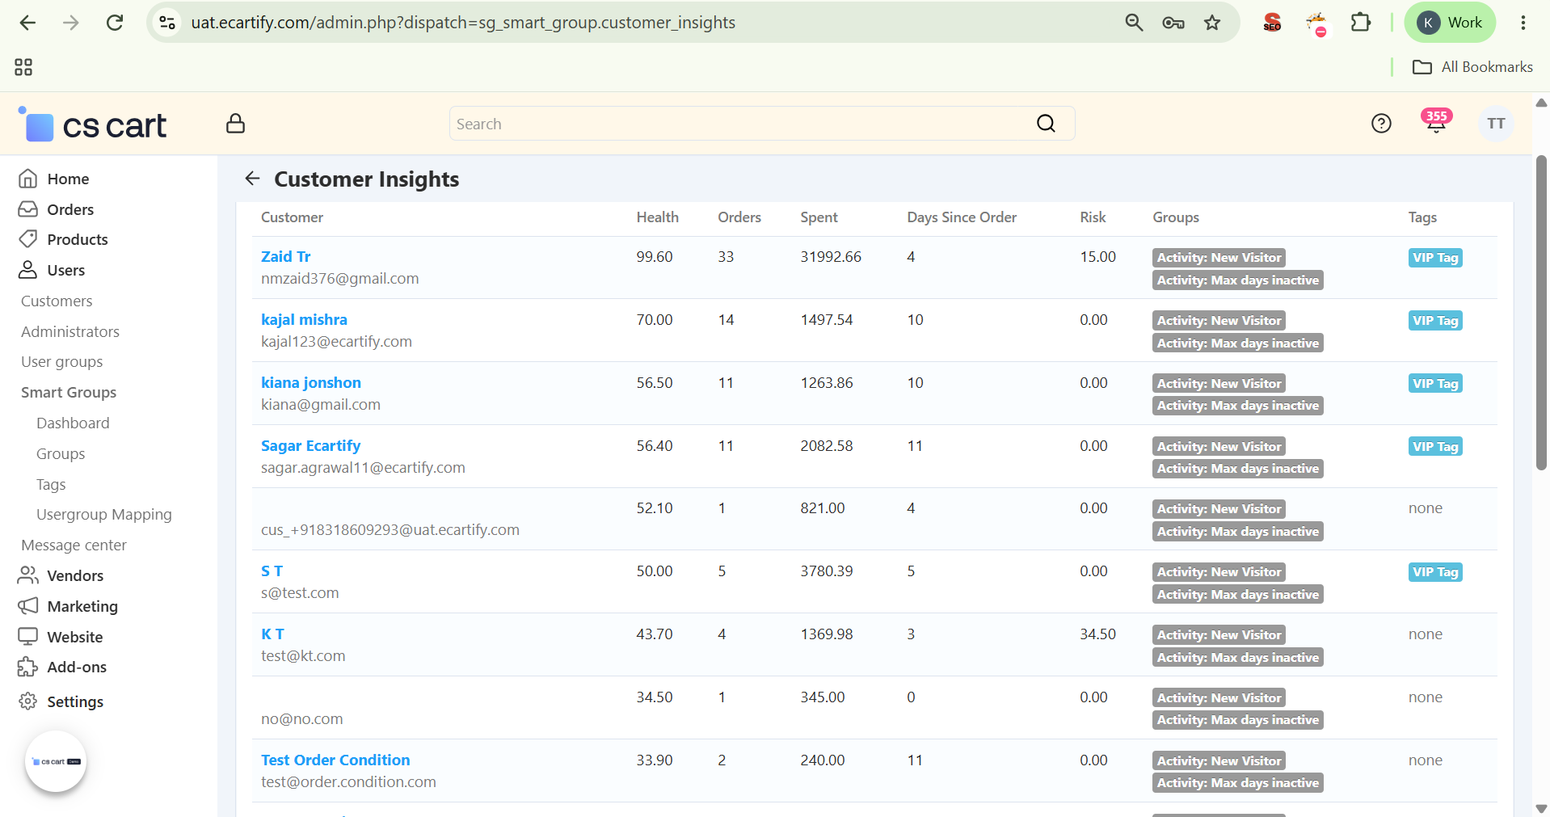Click email no@no.com
Image resolution: width=1550 pixels, height=817 pixels.
(301, 719)
